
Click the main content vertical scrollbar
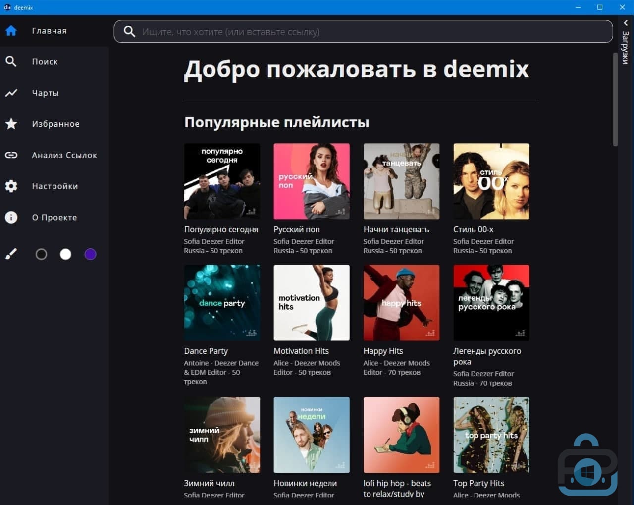pyautogui.click(x=615, y=99)
